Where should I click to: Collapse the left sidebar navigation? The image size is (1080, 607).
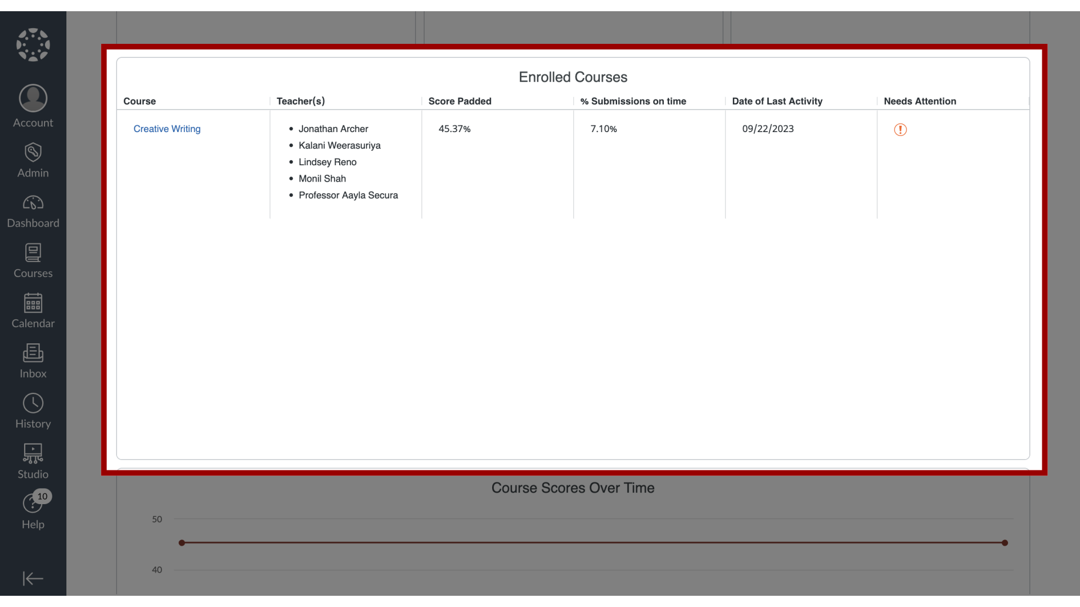[33, 578]
